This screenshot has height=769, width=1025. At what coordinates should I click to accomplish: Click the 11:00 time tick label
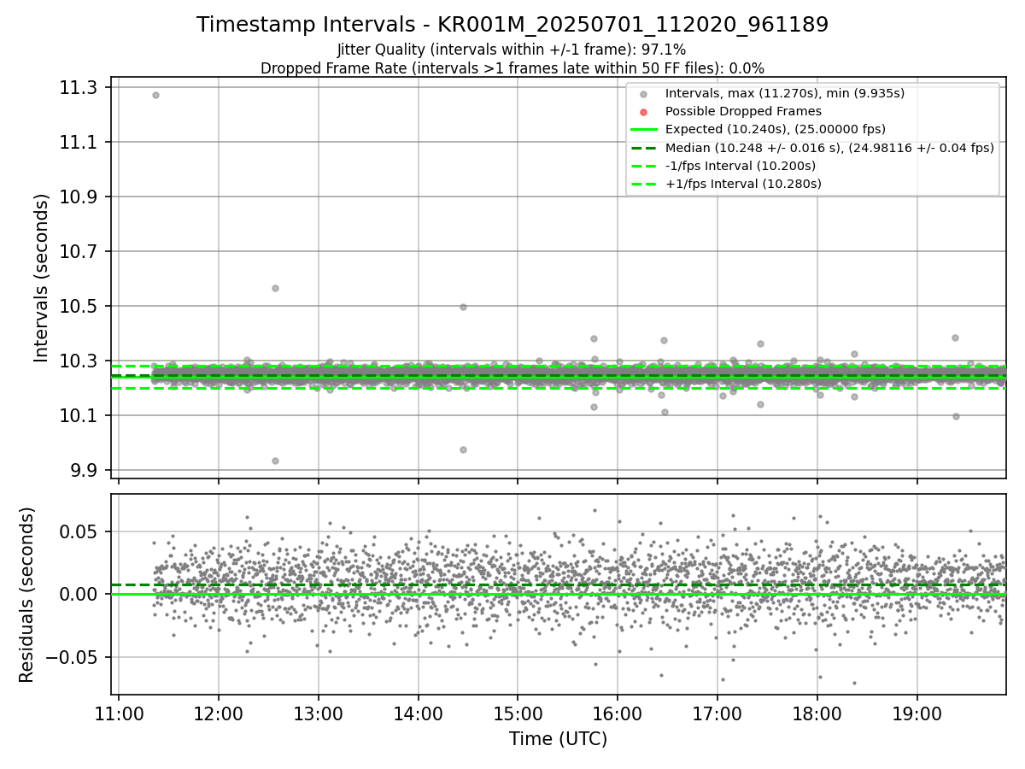click(119, 713)
